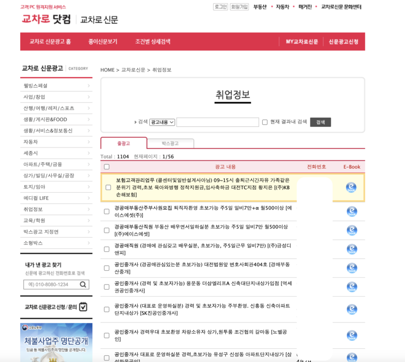Click the phone number search magnifier icon

point(85,284)
